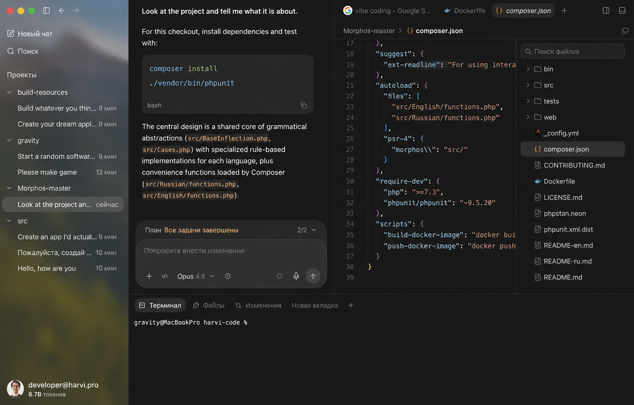
Task: Expand the web folder
Action: pyautogui.click(x=572, y=117)
